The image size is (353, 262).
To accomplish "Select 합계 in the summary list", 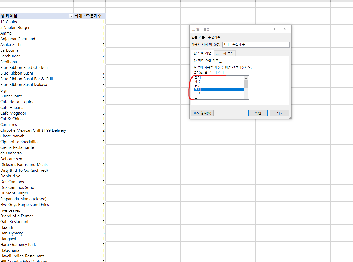I will tap(219, 78).
